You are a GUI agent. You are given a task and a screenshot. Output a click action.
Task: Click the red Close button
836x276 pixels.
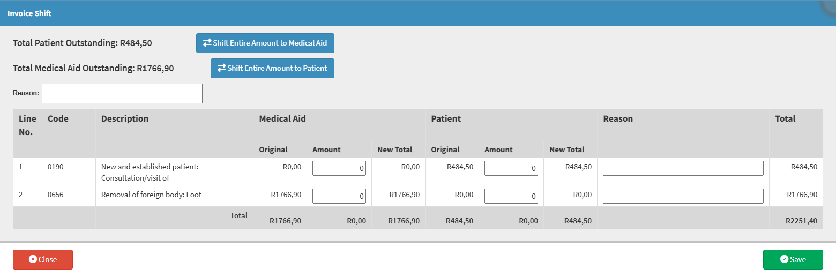43,259
